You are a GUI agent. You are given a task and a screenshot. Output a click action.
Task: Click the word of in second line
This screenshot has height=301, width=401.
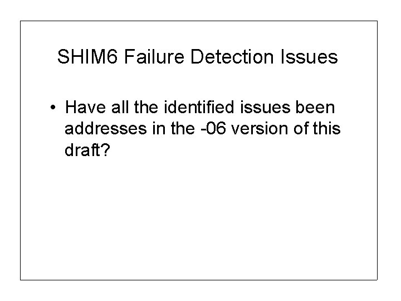tap(301, 128)
